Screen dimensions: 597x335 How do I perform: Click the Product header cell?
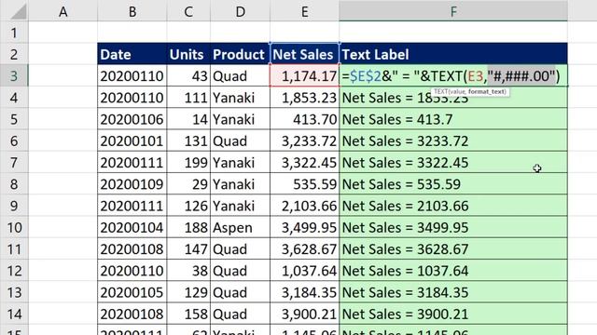241,54
